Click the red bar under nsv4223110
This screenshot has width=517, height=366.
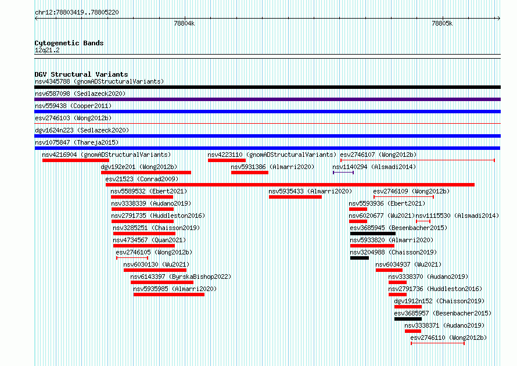227,160
